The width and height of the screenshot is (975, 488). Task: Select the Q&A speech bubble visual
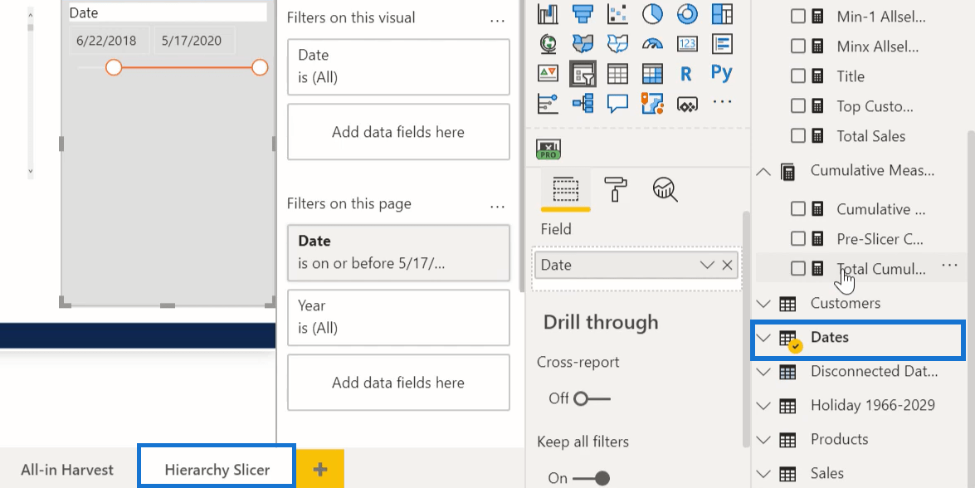pyautogui.click(x=617, y=103)
